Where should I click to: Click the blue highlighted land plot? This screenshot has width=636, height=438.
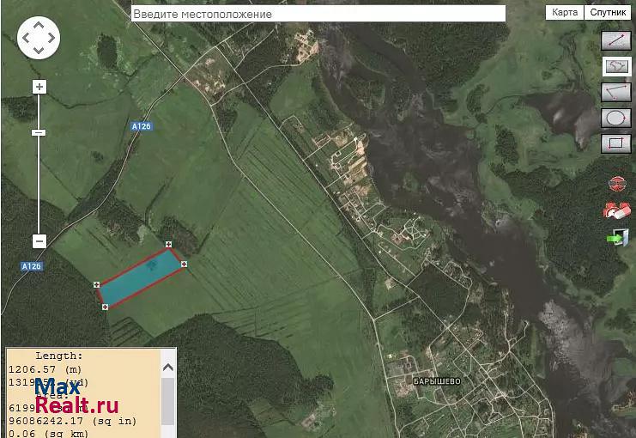140,277
